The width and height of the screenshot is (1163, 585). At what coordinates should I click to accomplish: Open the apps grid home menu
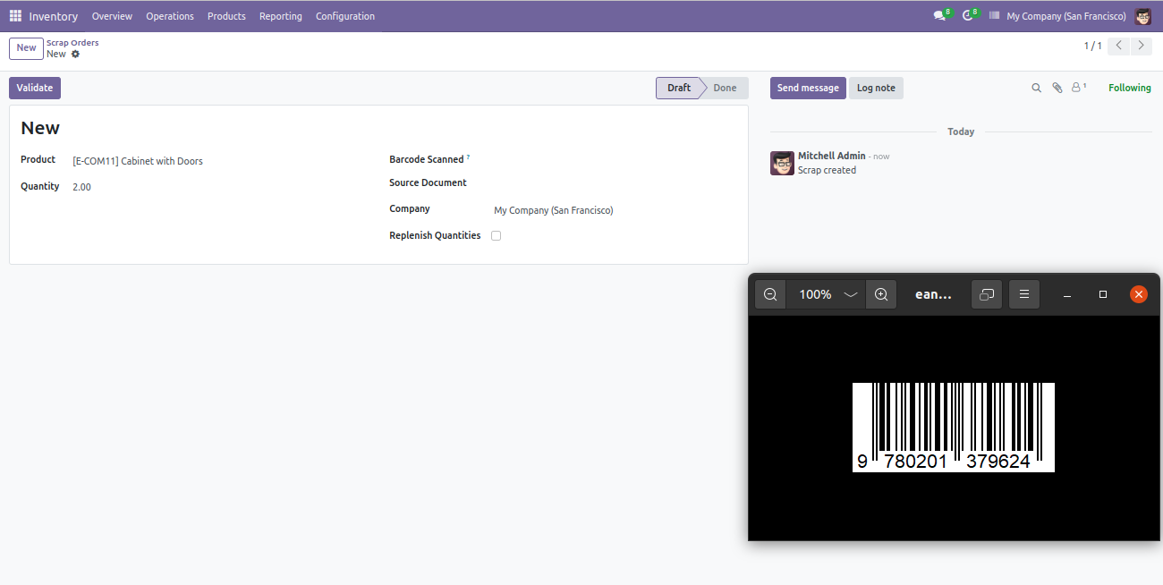15,16
